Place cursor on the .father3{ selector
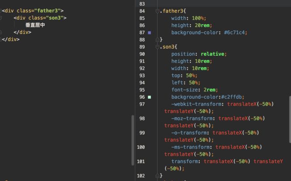Viewport: 291px width, 181px height. [173, 11]
